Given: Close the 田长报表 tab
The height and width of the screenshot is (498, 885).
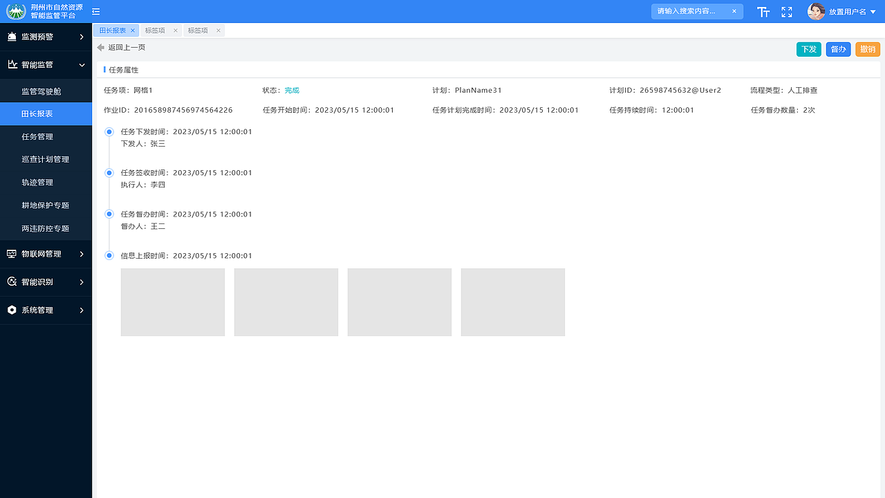Looking at the screenshot, I should [x=133, y=30].
